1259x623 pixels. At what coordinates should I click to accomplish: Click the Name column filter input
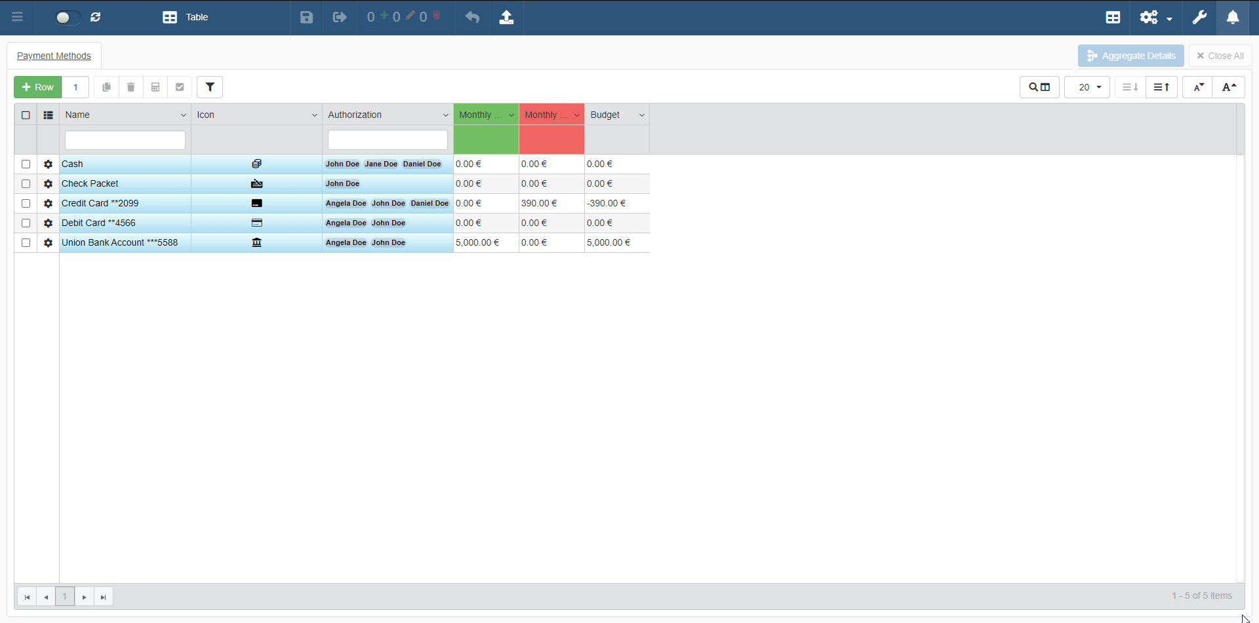pyautogui.click(x=125, y=140)
